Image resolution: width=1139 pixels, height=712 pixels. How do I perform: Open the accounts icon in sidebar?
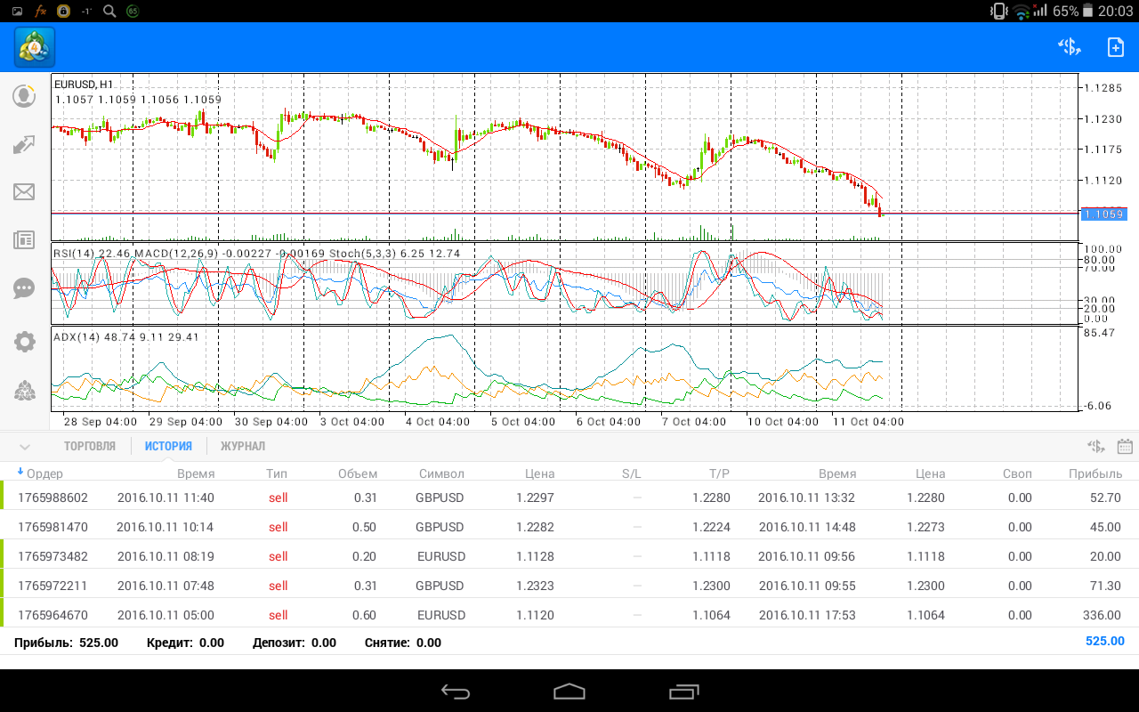tap(24, 96)
